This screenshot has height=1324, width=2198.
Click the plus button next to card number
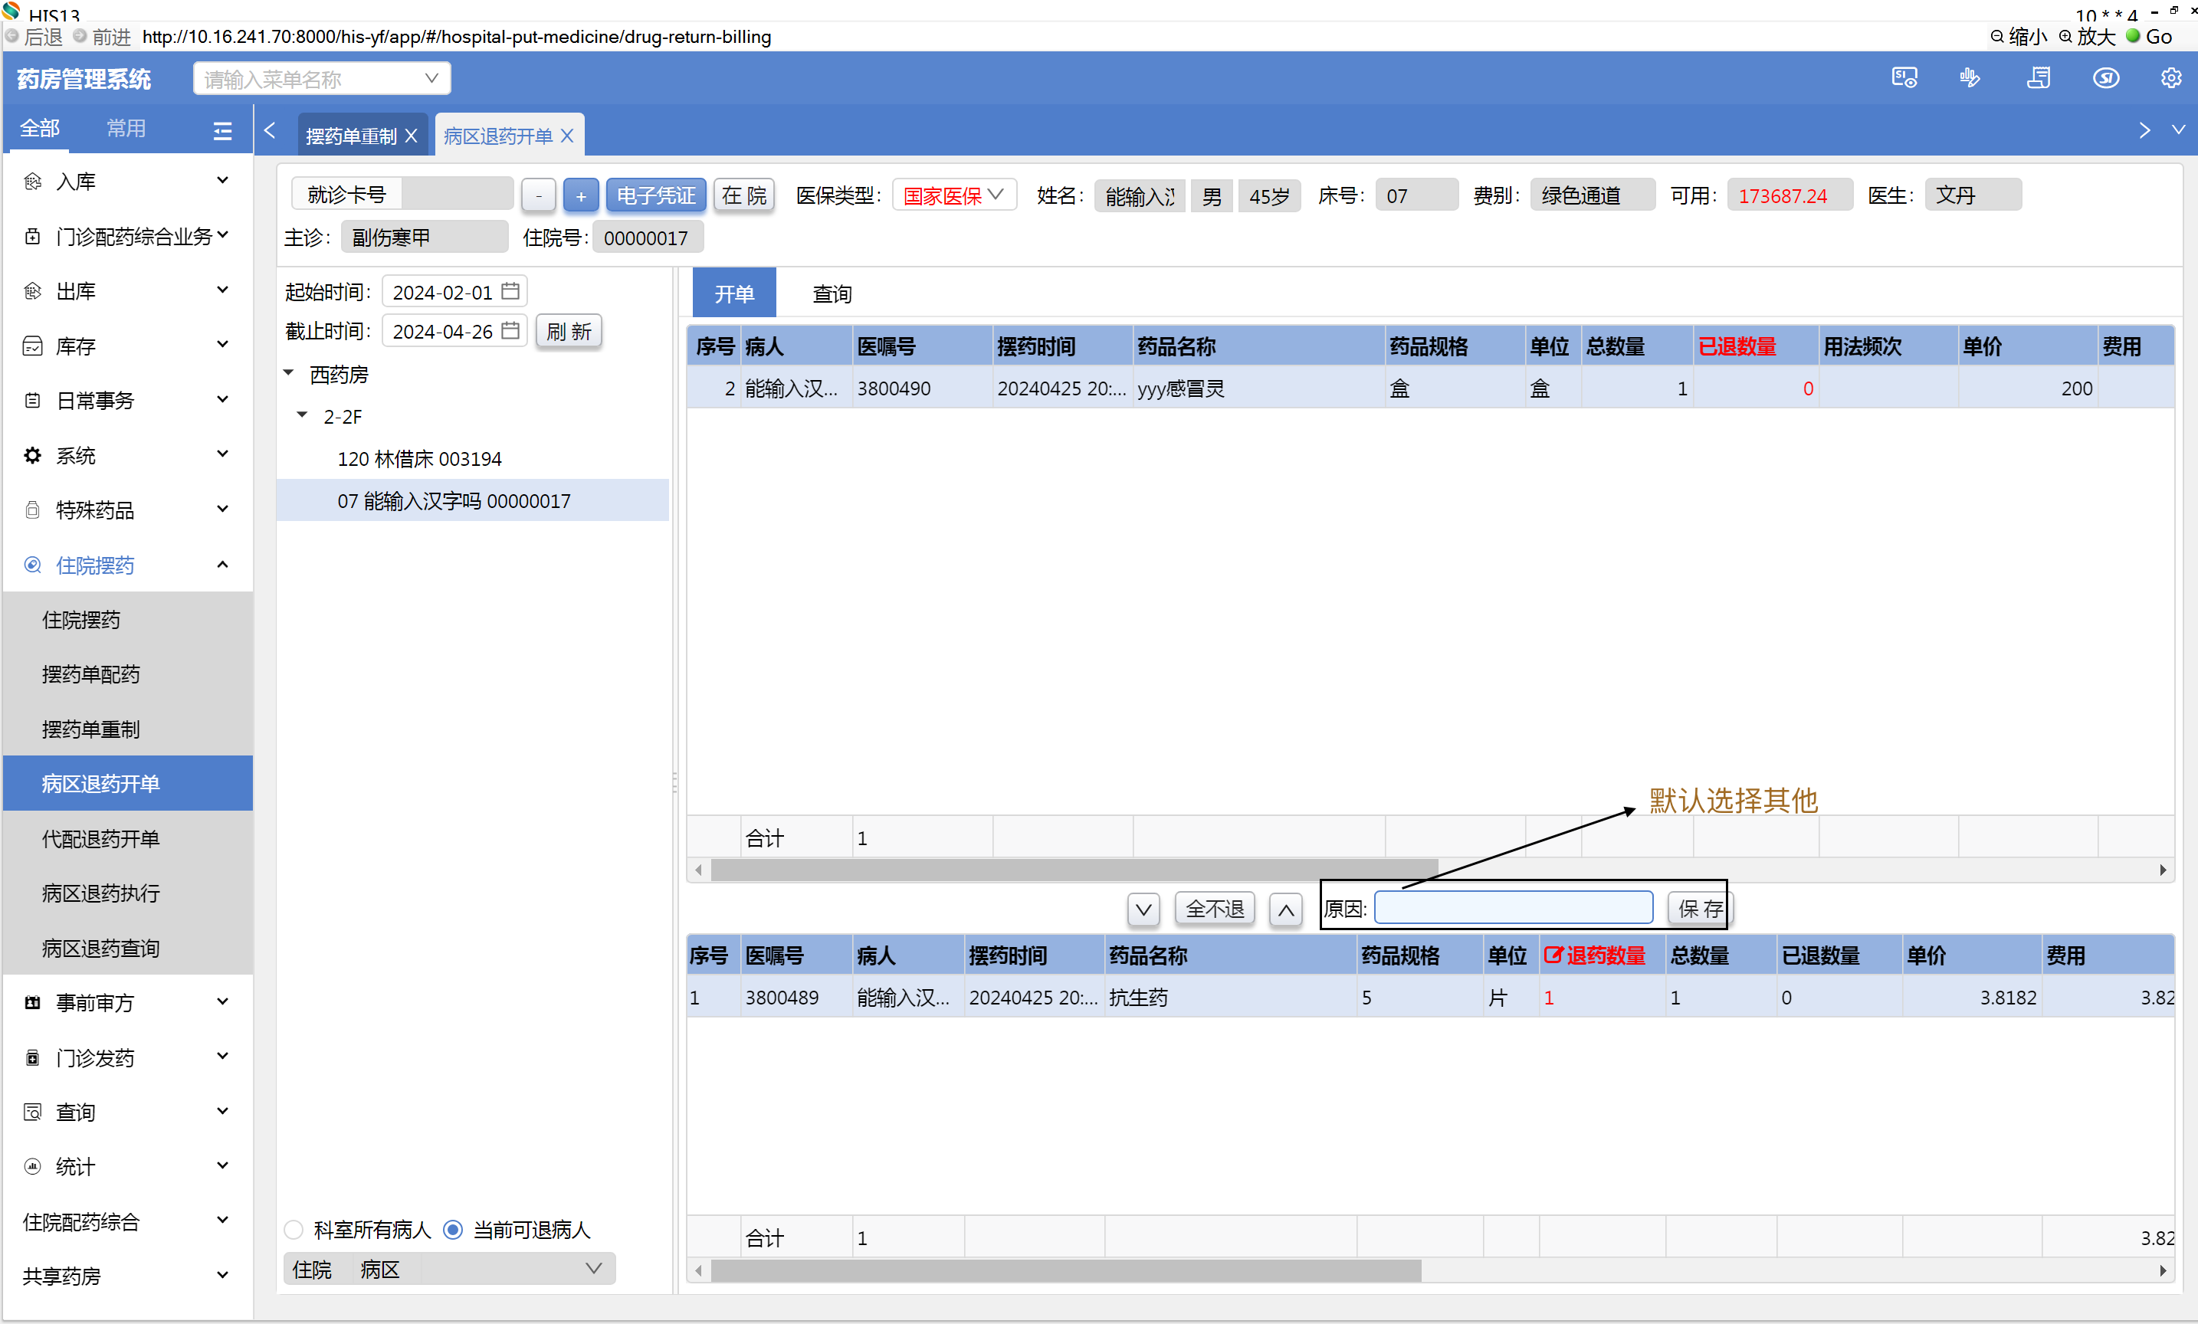coord(581,195)
